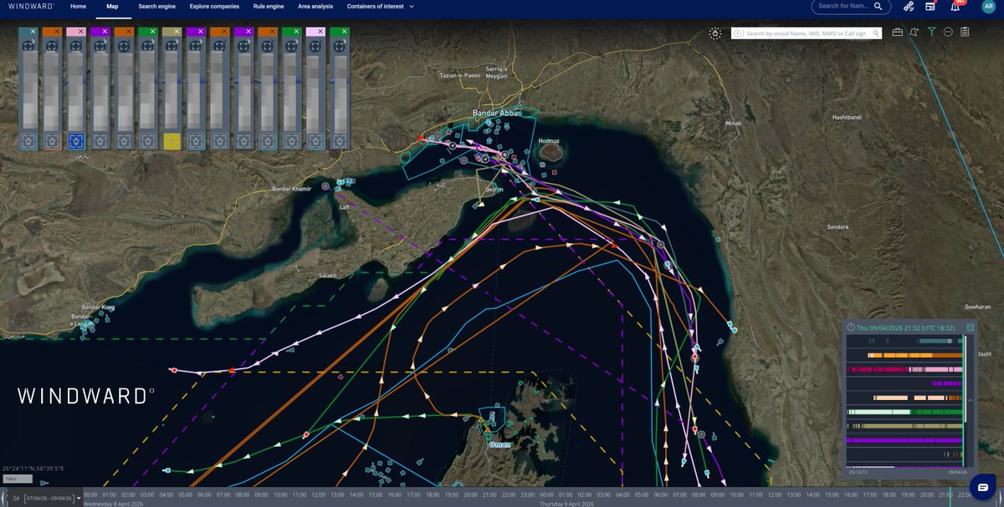Viewport: 1004px width, 507px height.
Task: Click the Oman map label
Action: [499, 445]
